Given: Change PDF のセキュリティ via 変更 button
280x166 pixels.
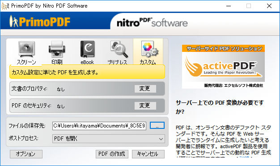Looking at the screenshot, I should click(145, 106).
